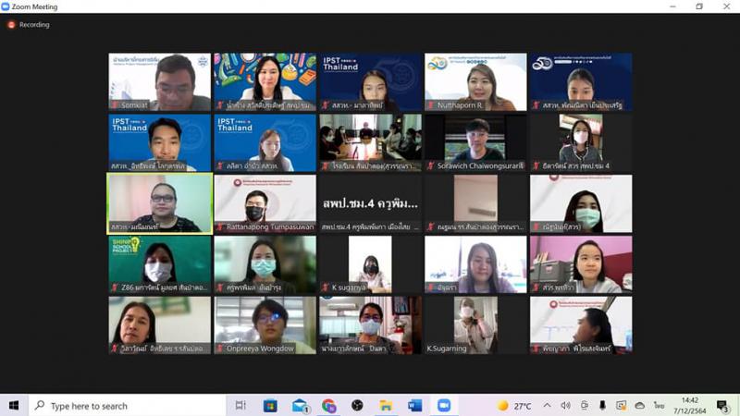Viewport: 740px width, 416px height.
Task: Open the 27°C weather widget
Action: (514, 406)
